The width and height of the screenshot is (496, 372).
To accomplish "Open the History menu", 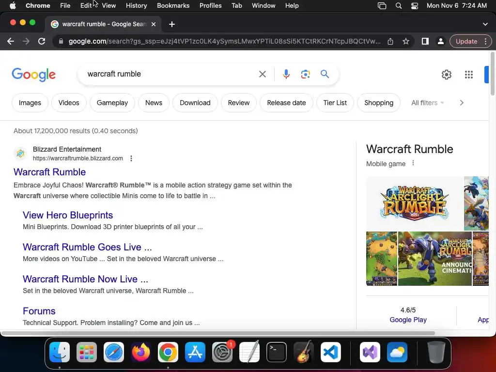I will click(x=136, y=6).
